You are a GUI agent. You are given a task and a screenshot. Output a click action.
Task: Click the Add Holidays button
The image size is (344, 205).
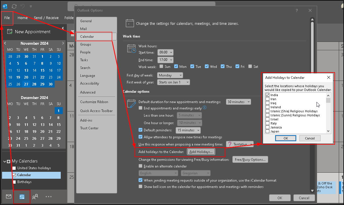(x=201, y=152)
